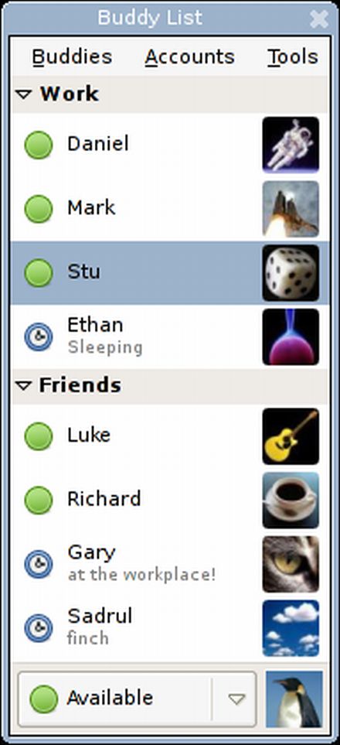Image resolution: width=340 pixels, height=745 pixels.
Task: Click Richard's coffee cup buddy icon
Action: 291,501
